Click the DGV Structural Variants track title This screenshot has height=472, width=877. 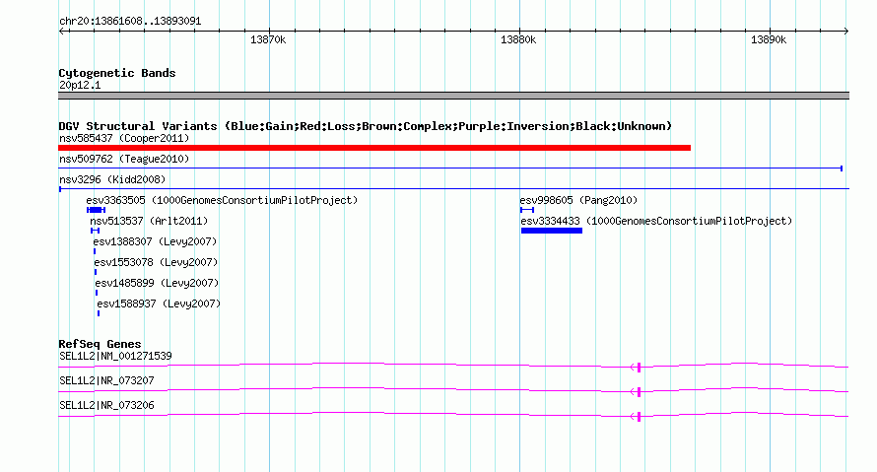click(366, 126)
